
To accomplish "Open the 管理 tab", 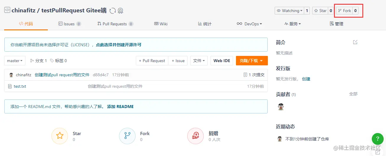I will (x=336, y=24).
